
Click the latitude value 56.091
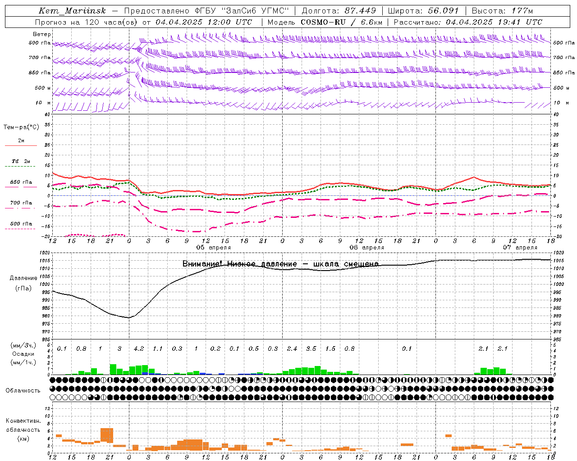[443, 11]
